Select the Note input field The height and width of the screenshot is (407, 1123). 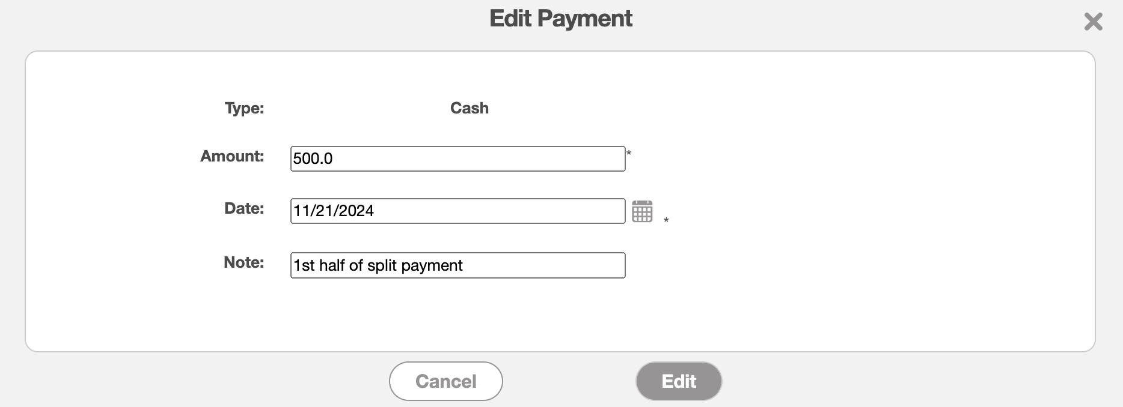457,265
